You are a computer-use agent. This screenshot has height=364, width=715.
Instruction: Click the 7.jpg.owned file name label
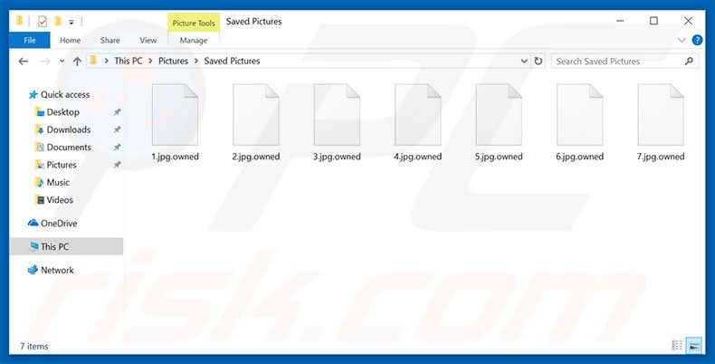point(661,157)
